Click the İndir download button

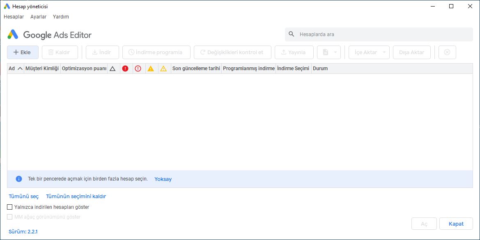102,52
